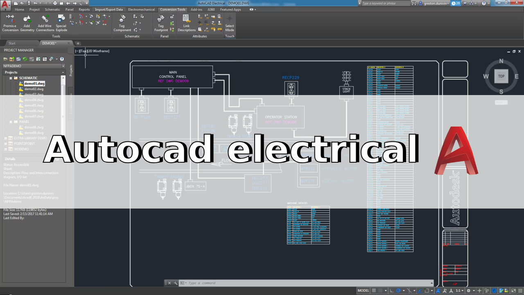This screenshot has height=295, width=524.
Task: Toggle Isometric Drafting in the status bar
Action: (x=409, y=290)
